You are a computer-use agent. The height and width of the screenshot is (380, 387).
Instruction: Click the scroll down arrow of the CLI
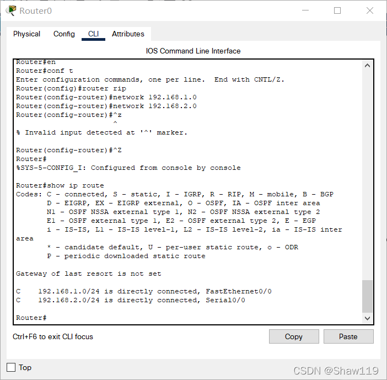pos(367,318)
